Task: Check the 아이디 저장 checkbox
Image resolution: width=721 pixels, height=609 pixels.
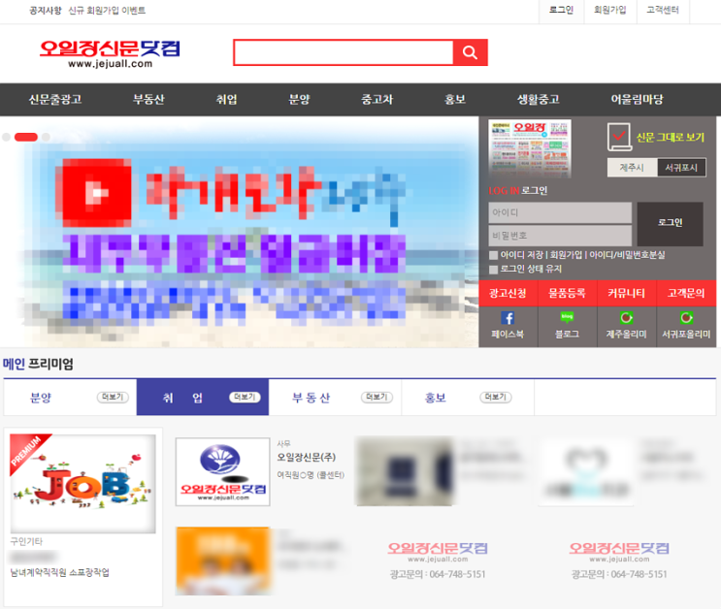Action: [x=493, y=255]
